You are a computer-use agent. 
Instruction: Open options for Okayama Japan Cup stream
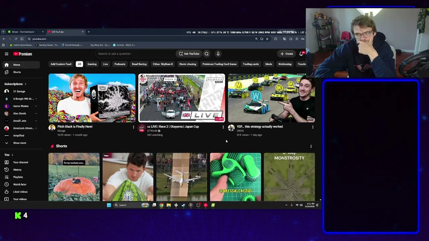[223, 127]
